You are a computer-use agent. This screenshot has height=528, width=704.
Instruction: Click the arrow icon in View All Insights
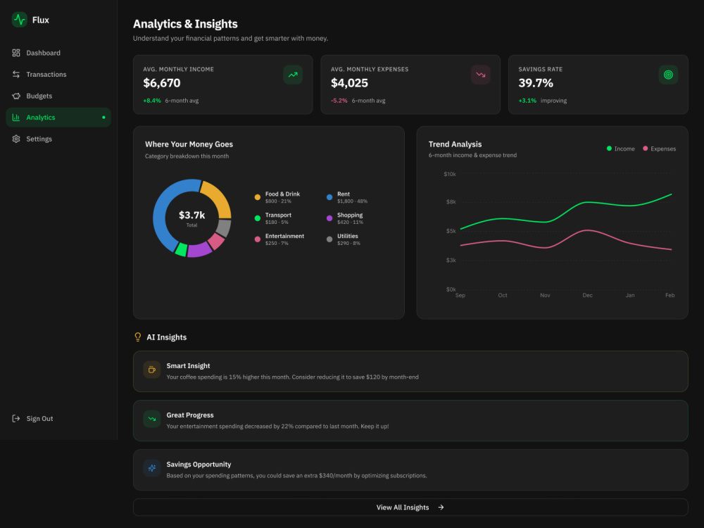441,508
